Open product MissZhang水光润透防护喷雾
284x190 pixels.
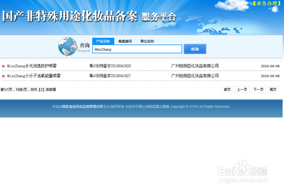pyautogui.click(x=32, y=66)
